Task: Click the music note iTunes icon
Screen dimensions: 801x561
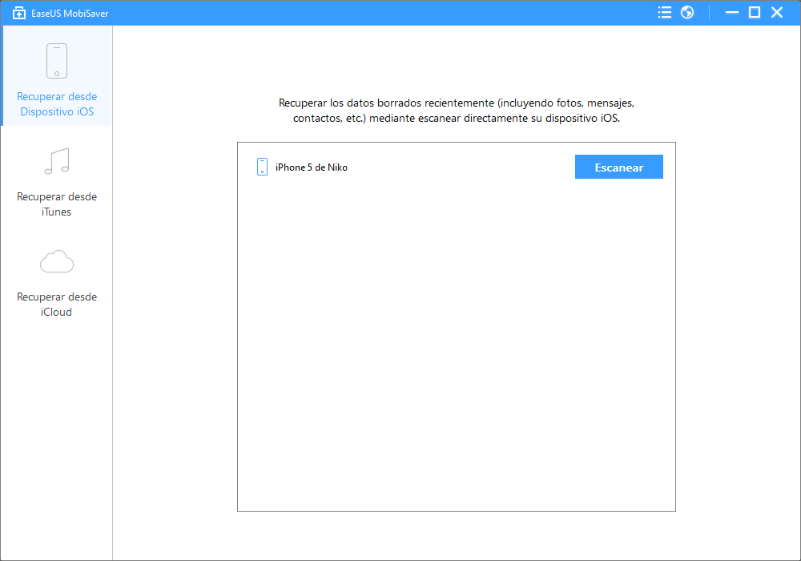Action: [x=56, y=161]
